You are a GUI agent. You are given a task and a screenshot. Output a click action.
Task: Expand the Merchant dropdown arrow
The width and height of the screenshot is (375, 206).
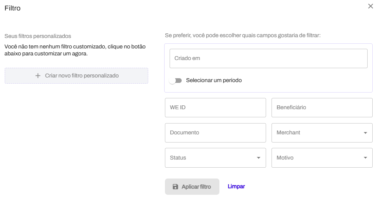click(x=365, y=133)
